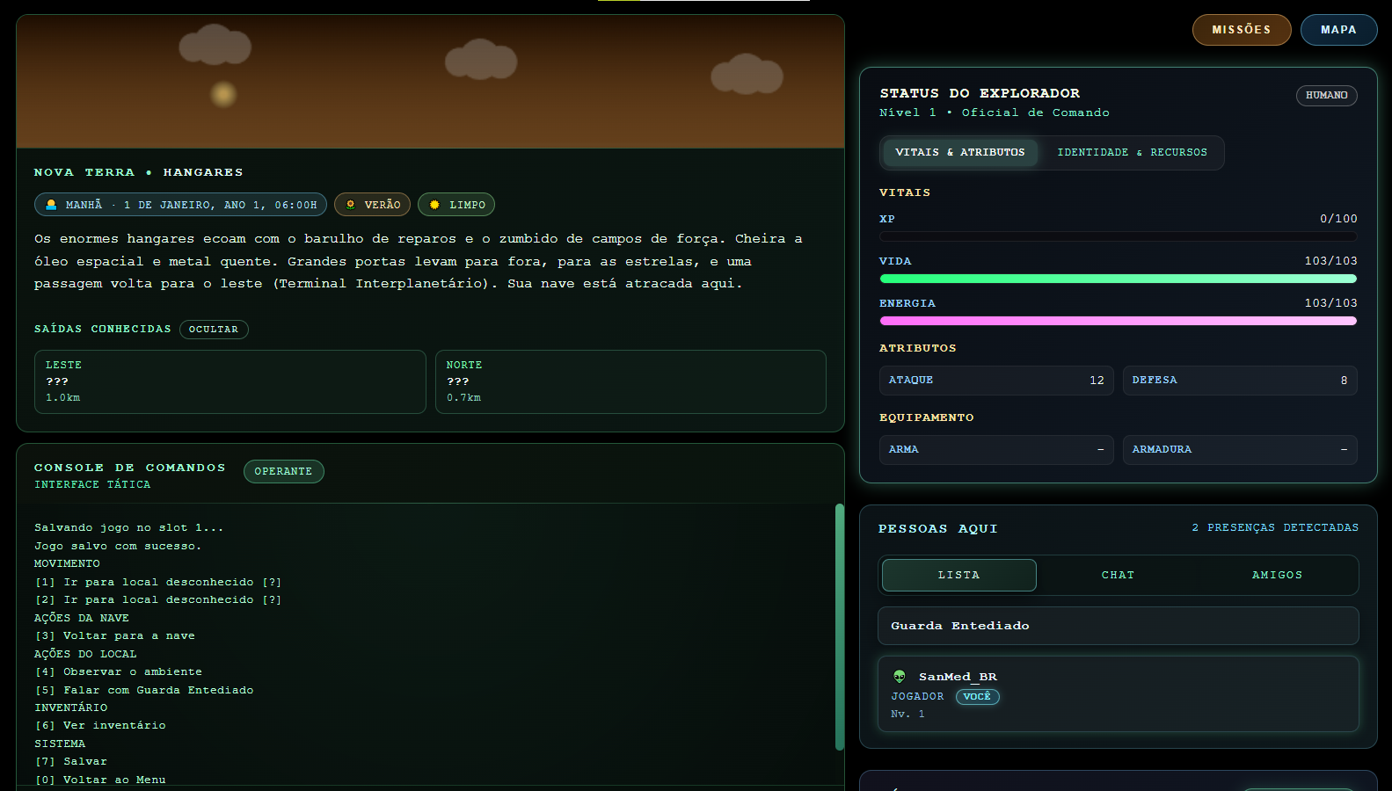Switch to the CHAT tab
Screen dimensions: 1392x791
[1118, 576]
